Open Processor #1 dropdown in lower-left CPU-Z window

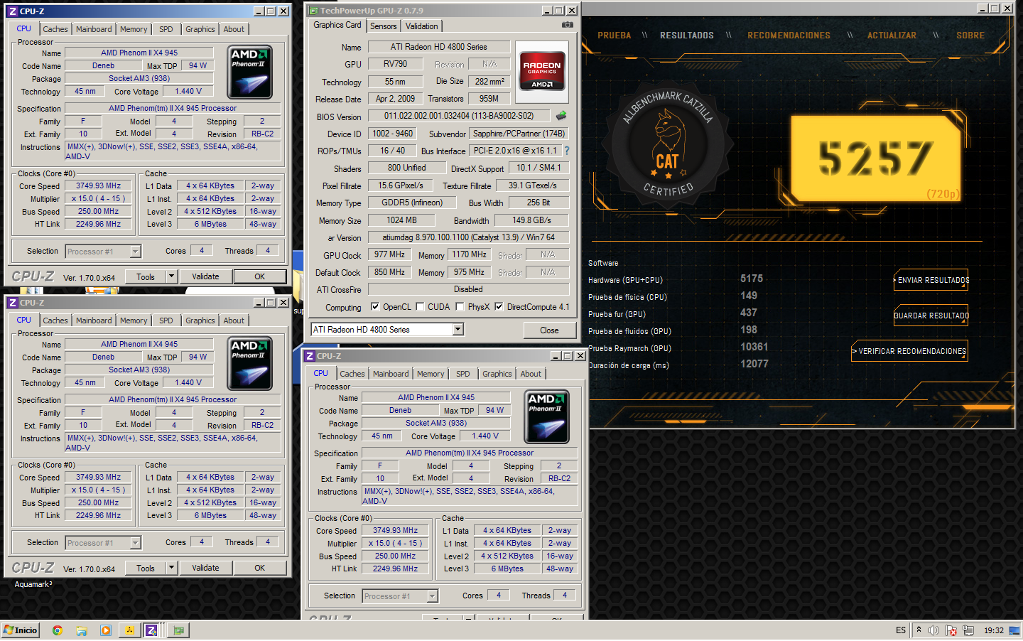coord(135,543)
